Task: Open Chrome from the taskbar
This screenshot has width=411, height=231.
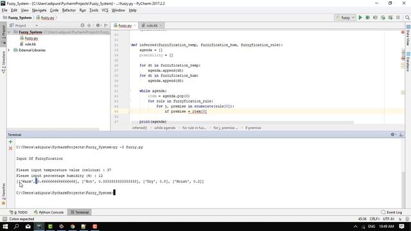Action: click(x=73, y=227)
